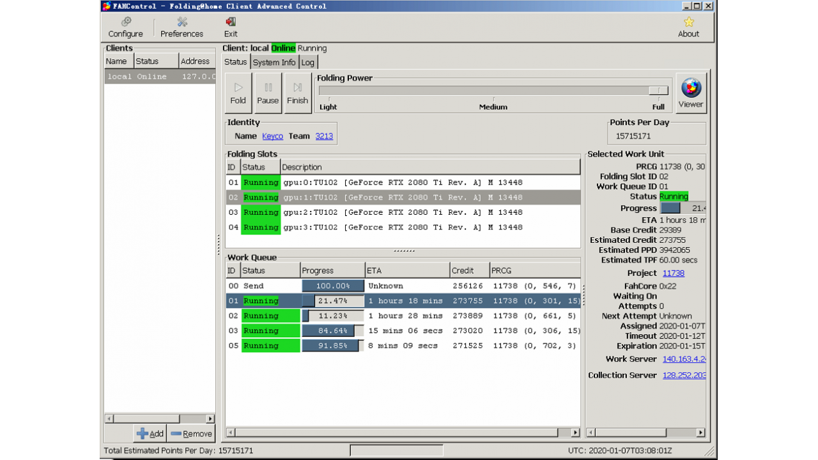Launch the Viewer
Image resolution: width=818 pixels, height=460 pixels.
[691, 93]
